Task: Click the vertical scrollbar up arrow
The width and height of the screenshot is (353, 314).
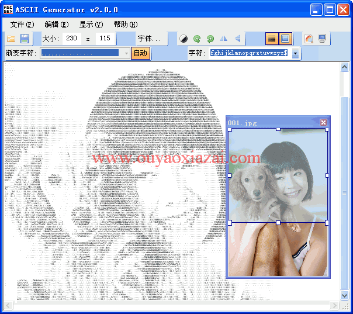Action: coord(344,67)
